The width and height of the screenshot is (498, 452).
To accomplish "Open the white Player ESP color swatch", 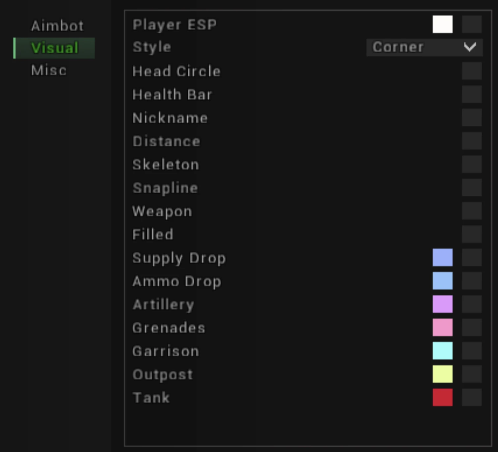I will click(443, 24).
